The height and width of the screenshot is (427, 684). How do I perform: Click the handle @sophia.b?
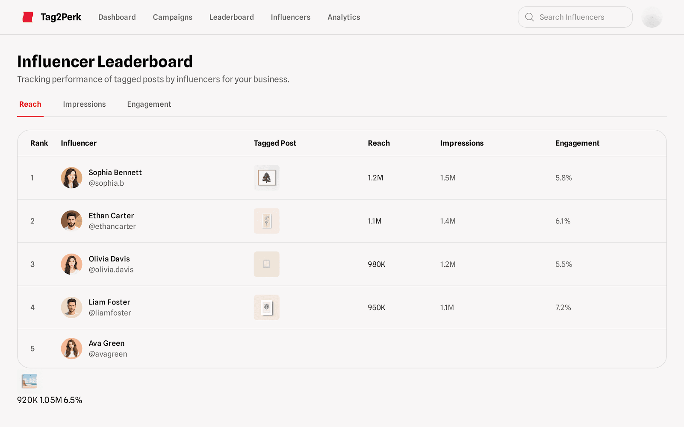pos(106,183)
